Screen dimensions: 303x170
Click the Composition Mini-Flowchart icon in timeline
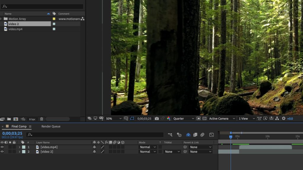(170, 135)
